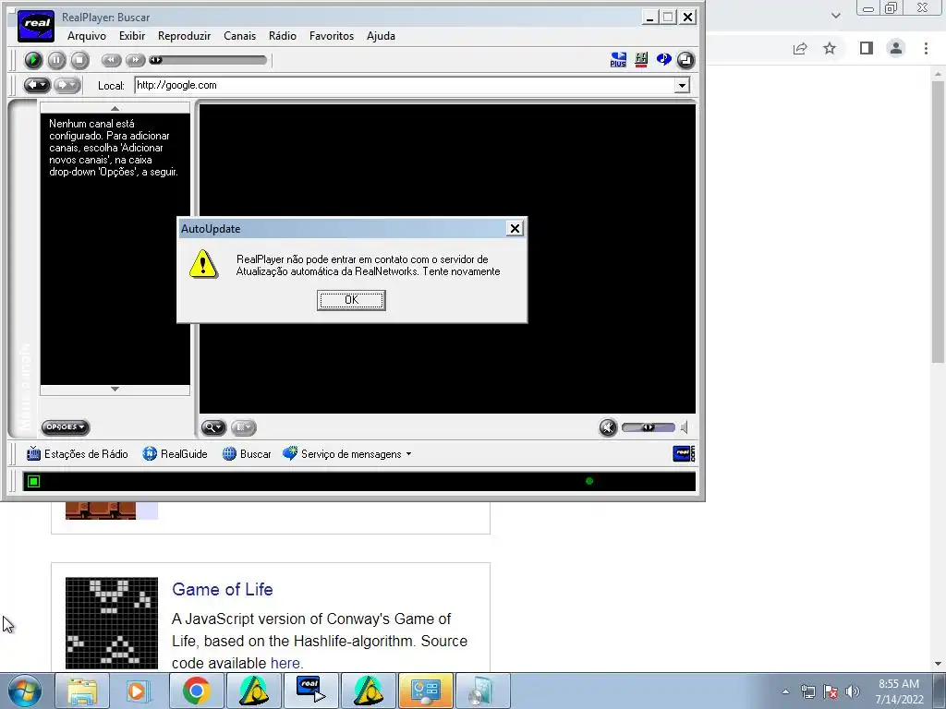
Task: Click the Fast-forward button
Action: pos(135,60)
